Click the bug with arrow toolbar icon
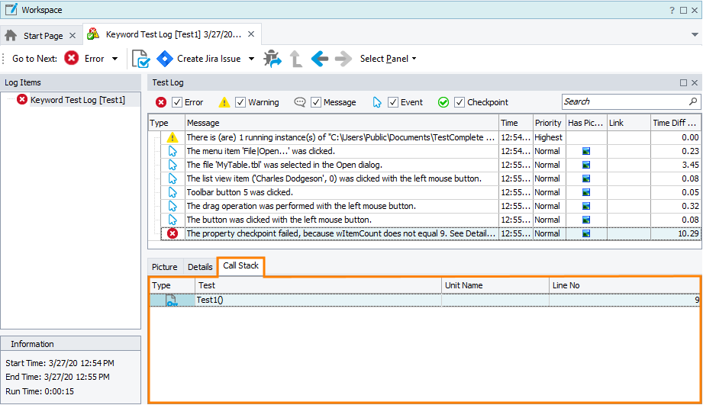The width and height of the screenshot is (703, 405). click(272, 59)
